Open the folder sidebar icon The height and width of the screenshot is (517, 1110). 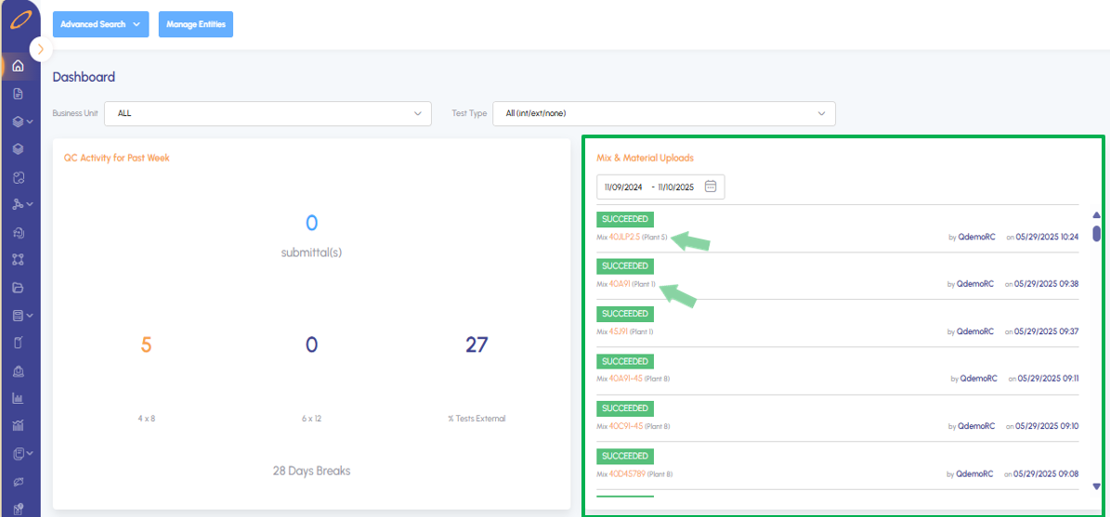(19, 287)
